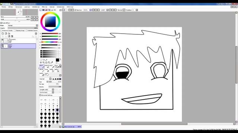Create a new layer set folder
Image resolution: width=238 pixels, height=133 pixels.
(9, 33)
